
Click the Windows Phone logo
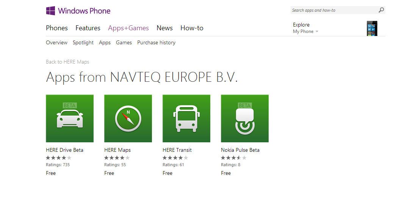pyautogui.click(x=78, y=11)
